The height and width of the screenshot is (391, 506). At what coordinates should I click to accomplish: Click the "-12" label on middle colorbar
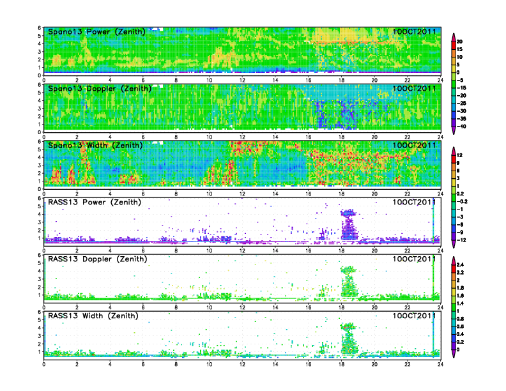461,240
